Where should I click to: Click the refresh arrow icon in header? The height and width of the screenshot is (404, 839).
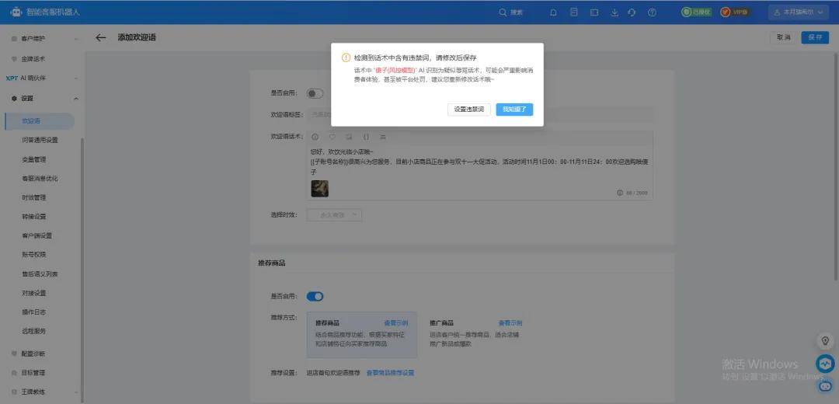(x=632, y=12)
